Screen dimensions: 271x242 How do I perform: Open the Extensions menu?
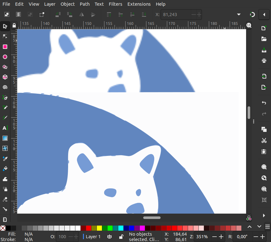(139, 4)
